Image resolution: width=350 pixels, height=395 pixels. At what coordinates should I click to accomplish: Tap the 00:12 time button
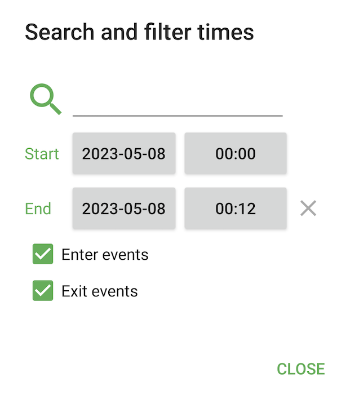pyautogui.click(x=236, y=208)
